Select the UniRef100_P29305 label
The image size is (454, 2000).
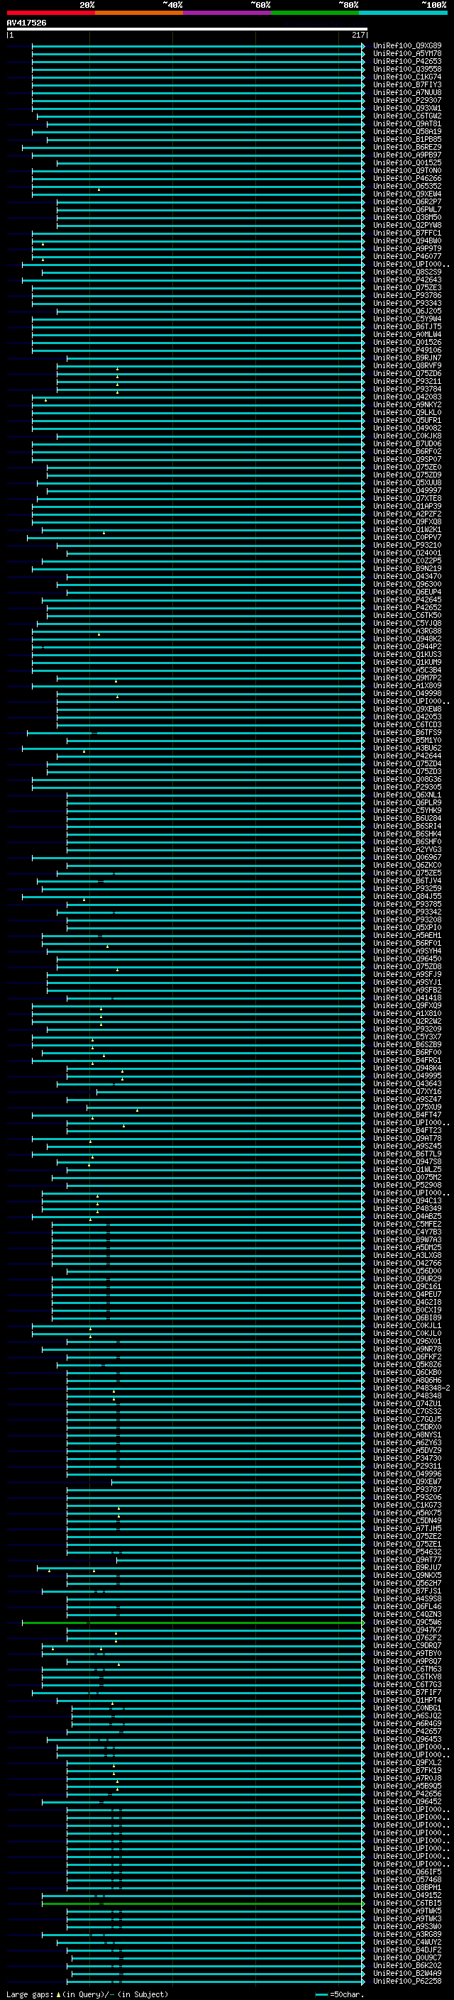pyautogui.click(x=407, y=788)
